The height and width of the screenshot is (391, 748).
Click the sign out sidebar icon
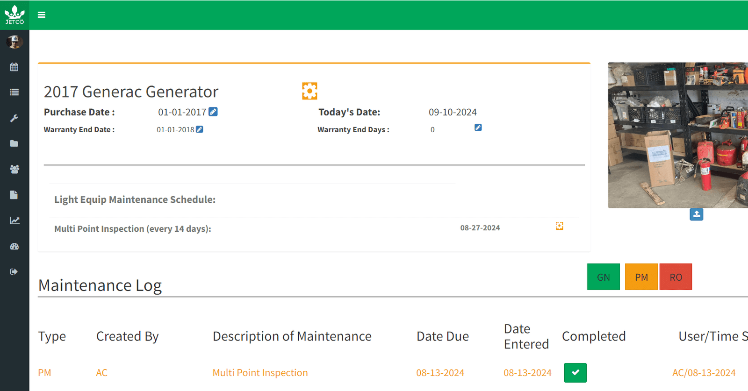[14, 271]
